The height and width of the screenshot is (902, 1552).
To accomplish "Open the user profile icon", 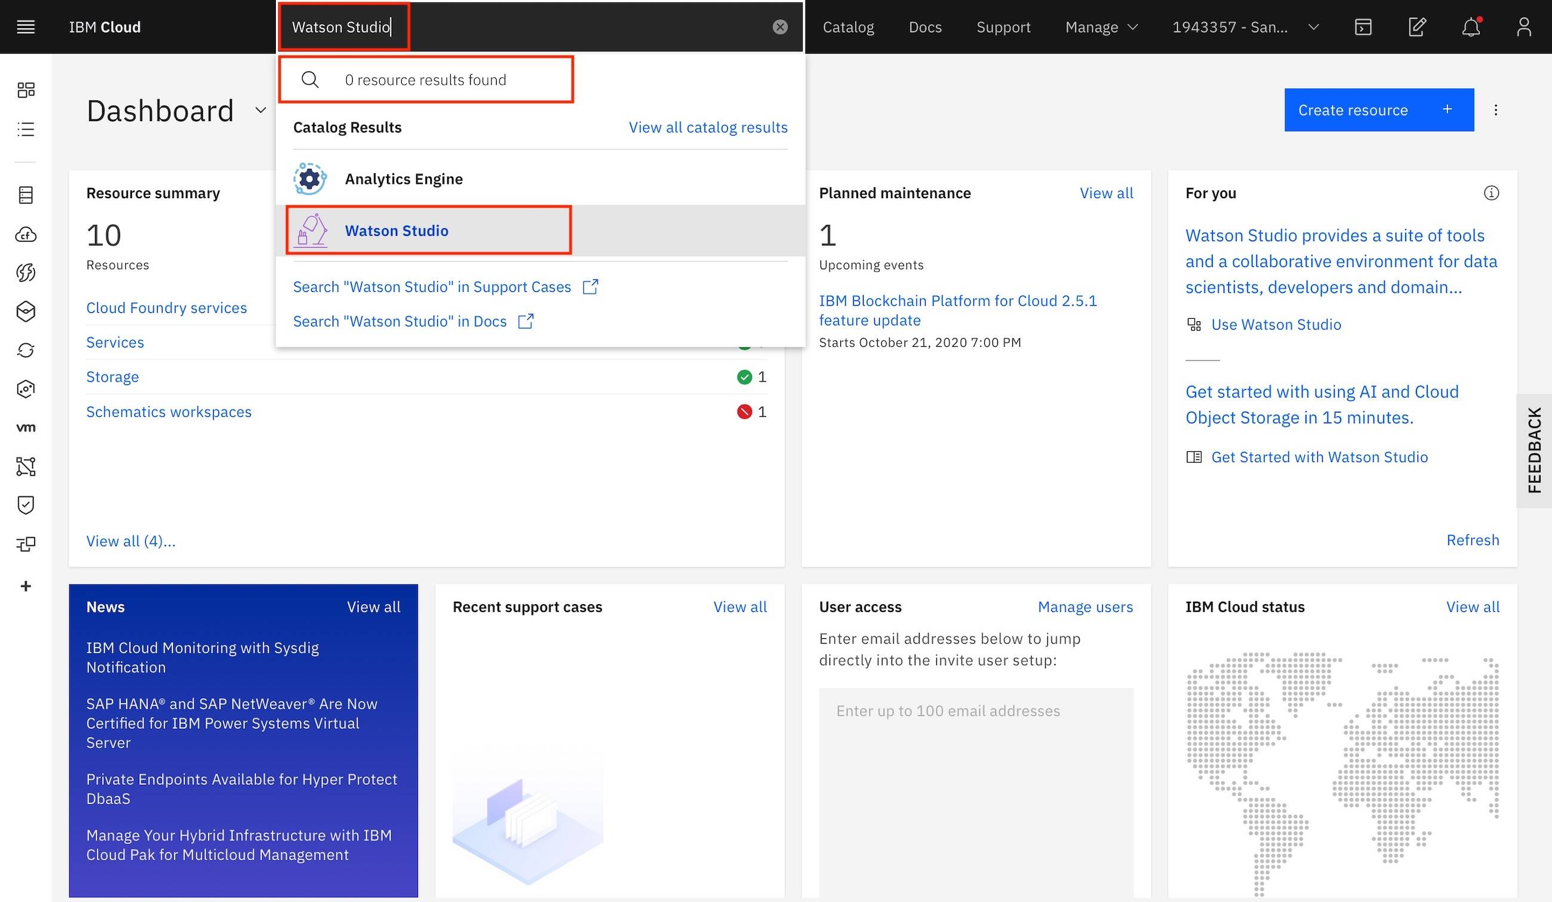I will [1524, 27].
